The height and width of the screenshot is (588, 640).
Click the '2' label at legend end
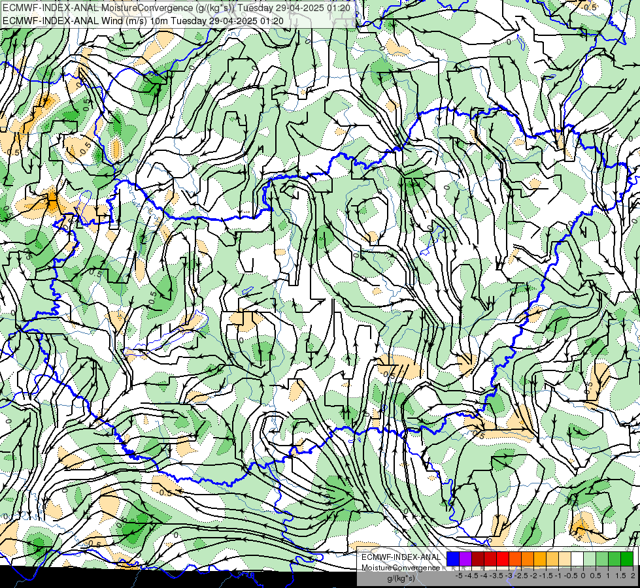633,576
